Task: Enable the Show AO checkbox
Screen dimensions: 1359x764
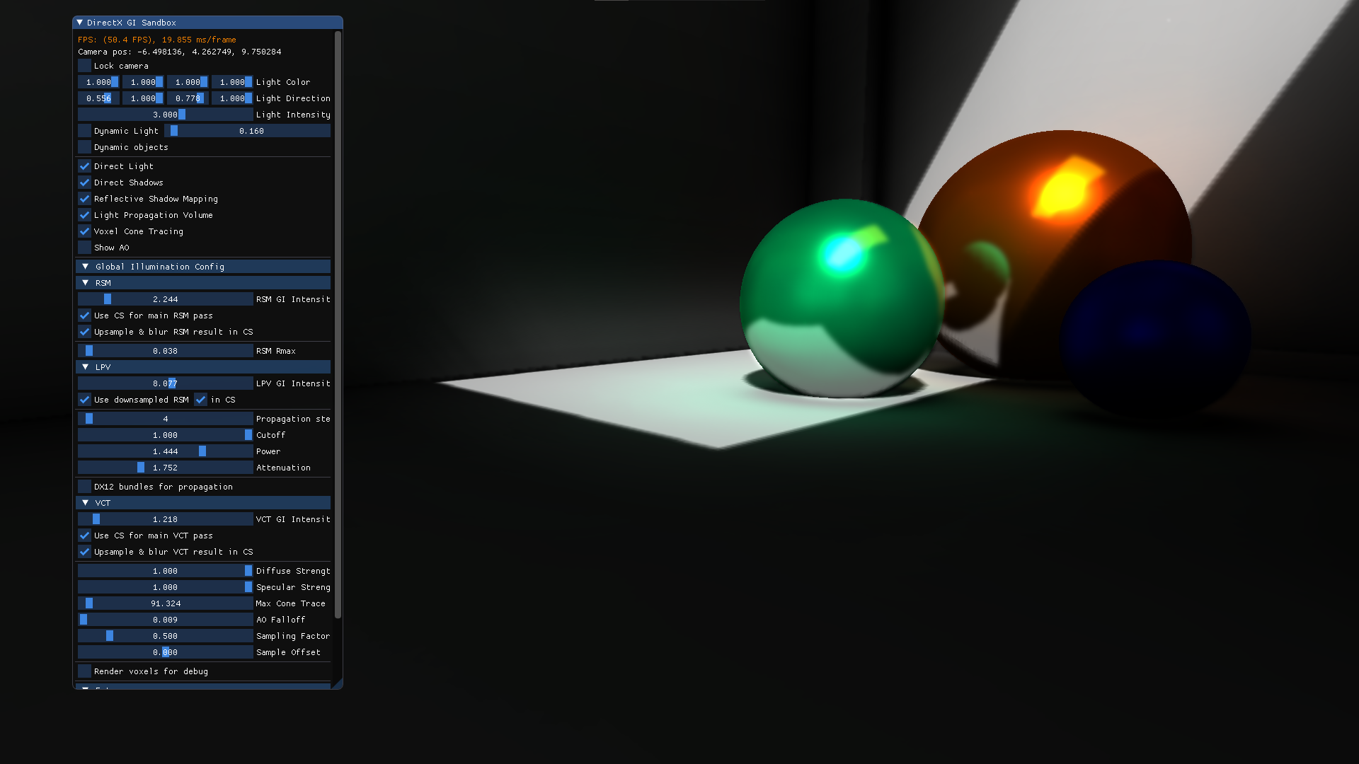Action: tap(85, 248)
